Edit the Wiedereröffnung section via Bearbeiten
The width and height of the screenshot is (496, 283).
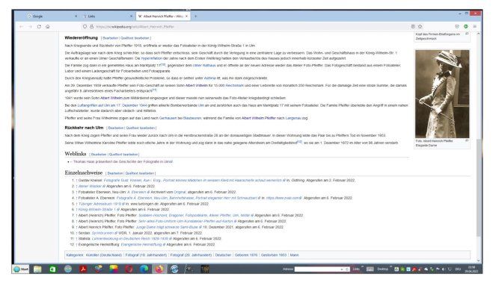(x=111, y=38)
